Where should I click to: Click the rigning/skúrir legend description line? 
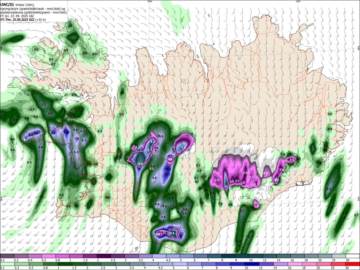coord(33,9)
